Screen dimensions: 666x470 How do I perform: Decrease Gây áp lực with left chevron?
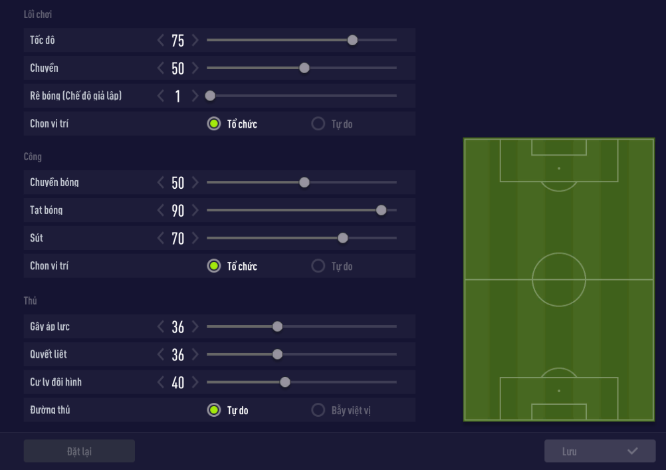coord(160,326)
